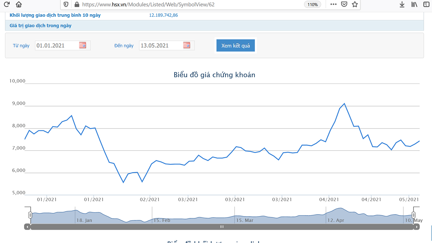Click the Xem kết quả button
The width and height of the screenshot is (432, 243).
[236, 46]
